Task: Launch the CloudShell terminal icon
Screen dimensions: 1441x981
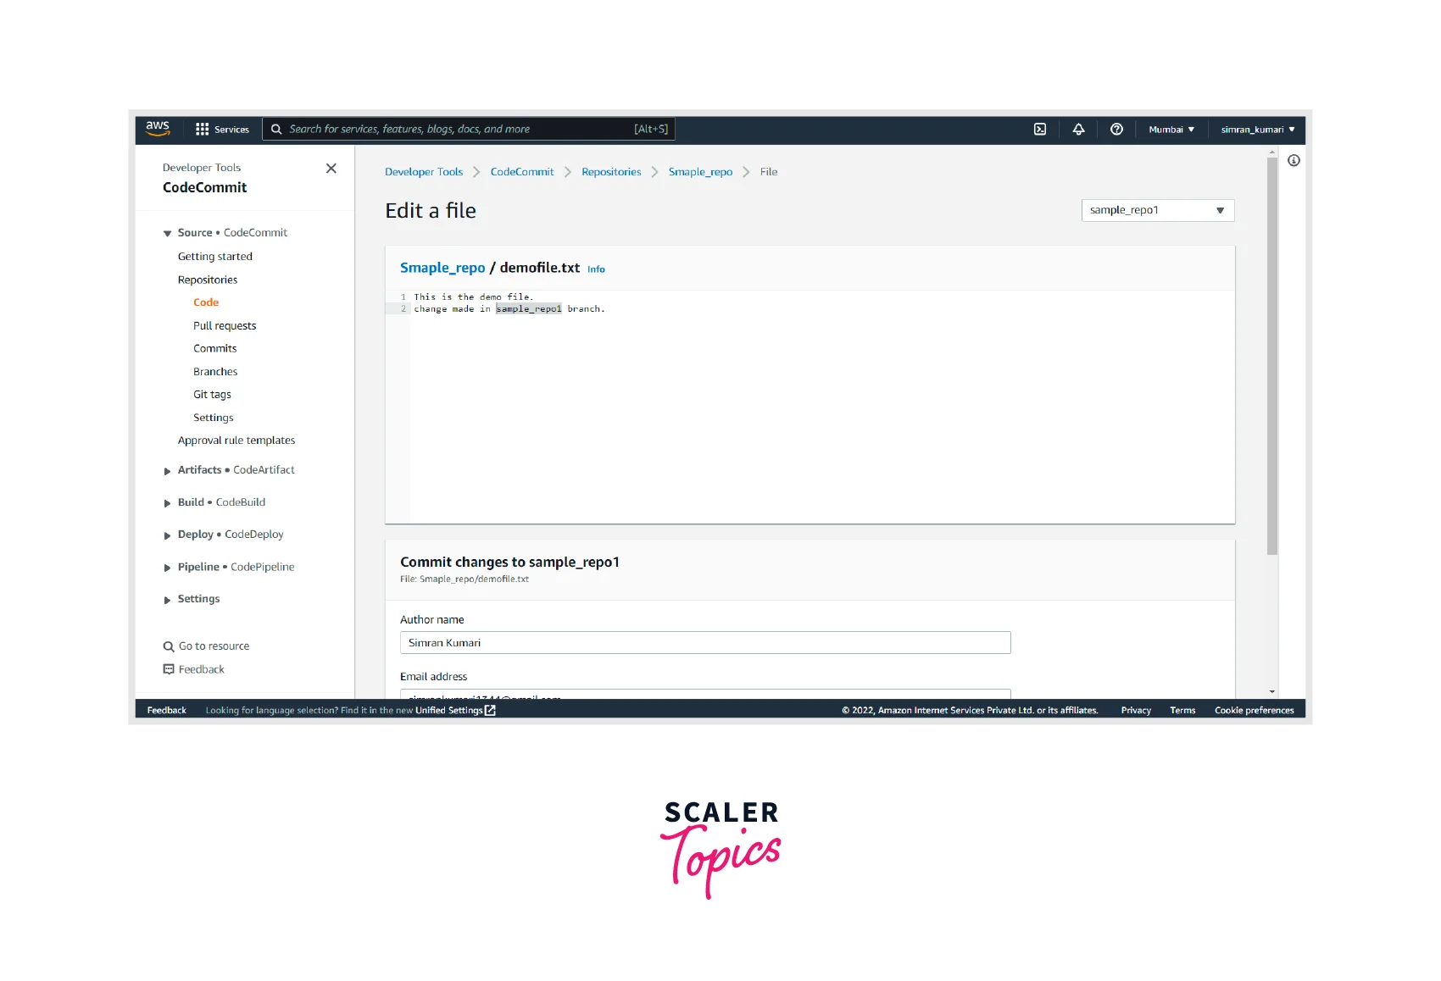Action: pyautogui.click(x=1040, y=130)
